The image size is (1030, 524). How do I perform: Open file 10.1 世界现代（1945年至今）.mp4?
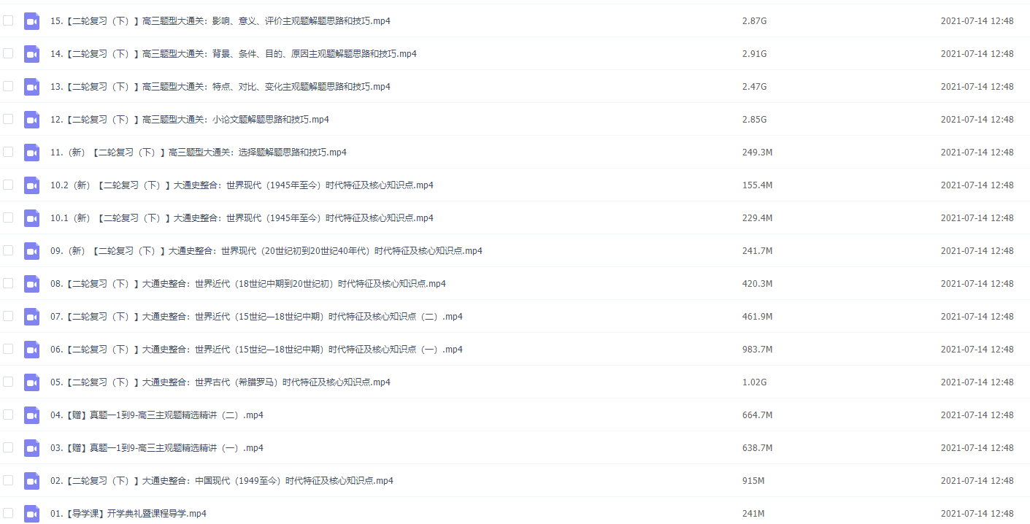[242, 218]
